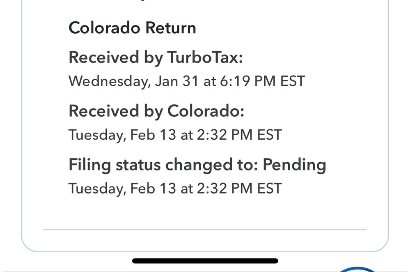
Task: Tap the "6:19 PM EST" time
Action: 263,81
